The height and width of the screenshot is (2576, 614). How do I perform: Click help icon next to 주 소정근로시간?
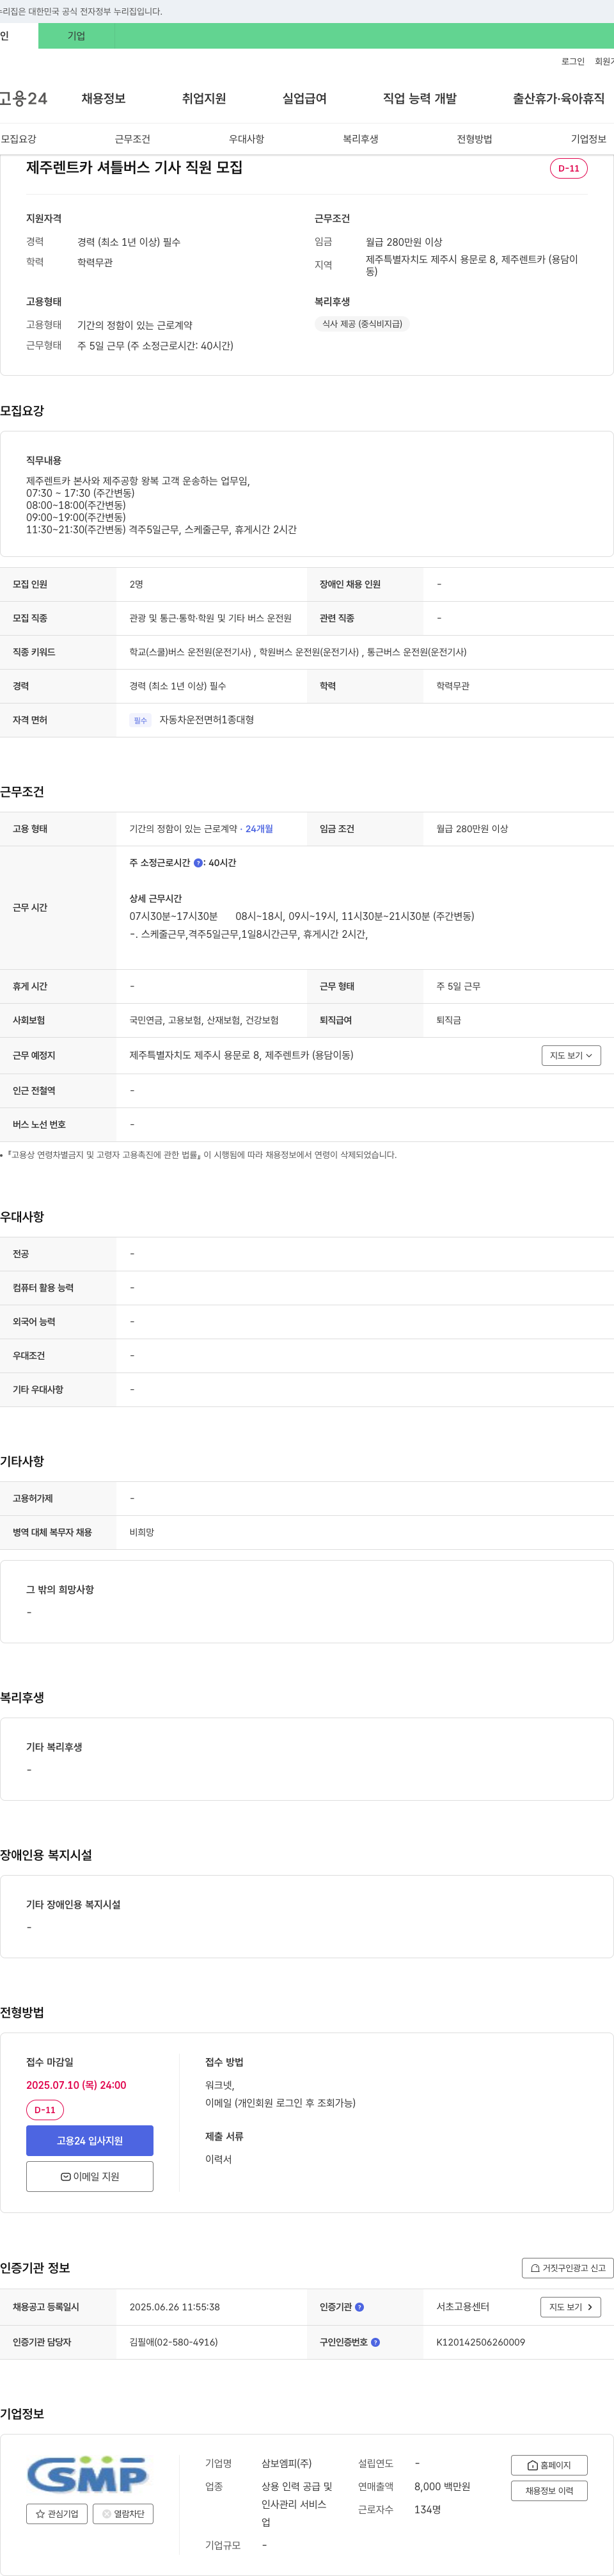(x=198, y=863)
